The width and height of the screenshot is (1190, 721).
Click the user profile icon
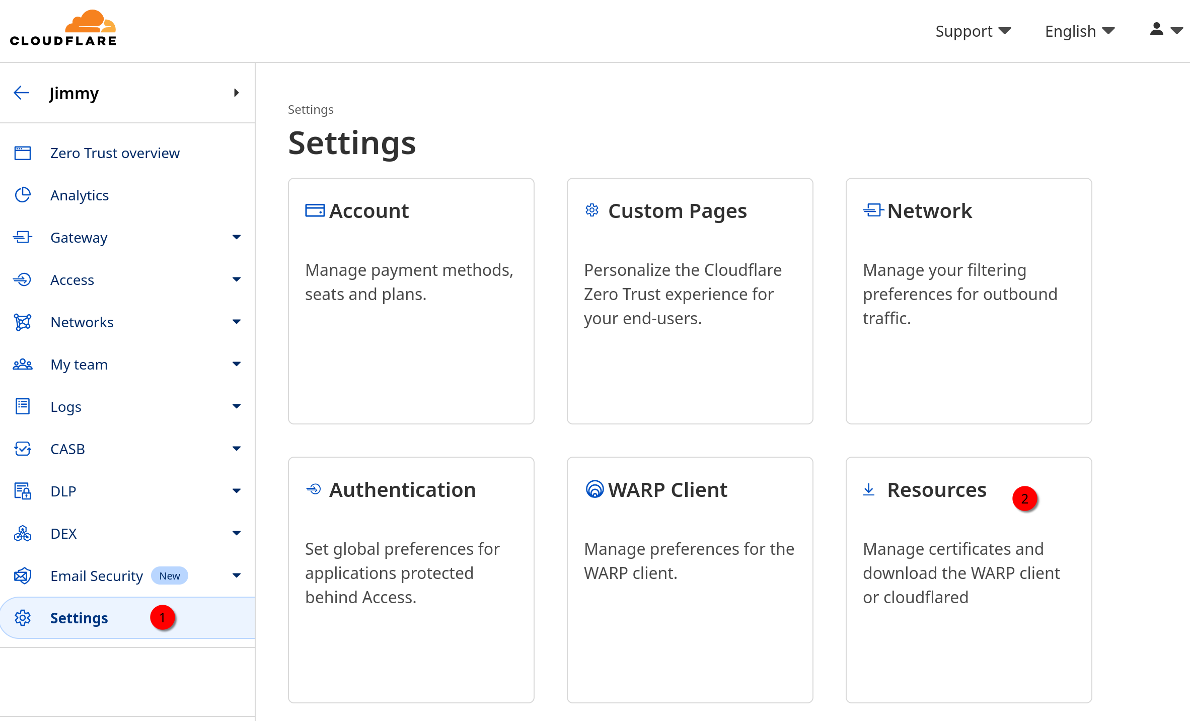(x=1156, y=30)
